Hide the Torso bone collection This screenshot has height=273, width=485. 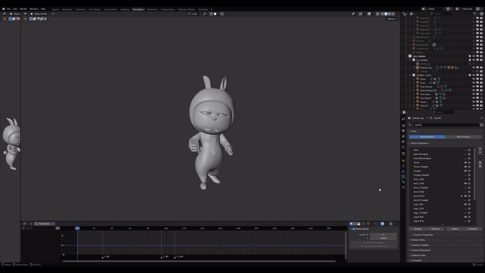click(x=465, y=162)
